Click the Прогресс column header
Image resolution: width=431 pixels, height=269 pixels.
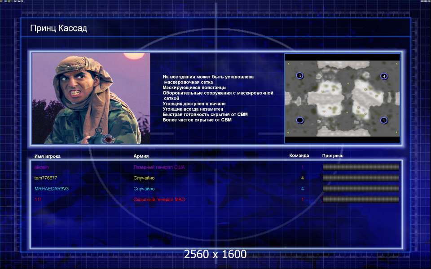point(333,156)
